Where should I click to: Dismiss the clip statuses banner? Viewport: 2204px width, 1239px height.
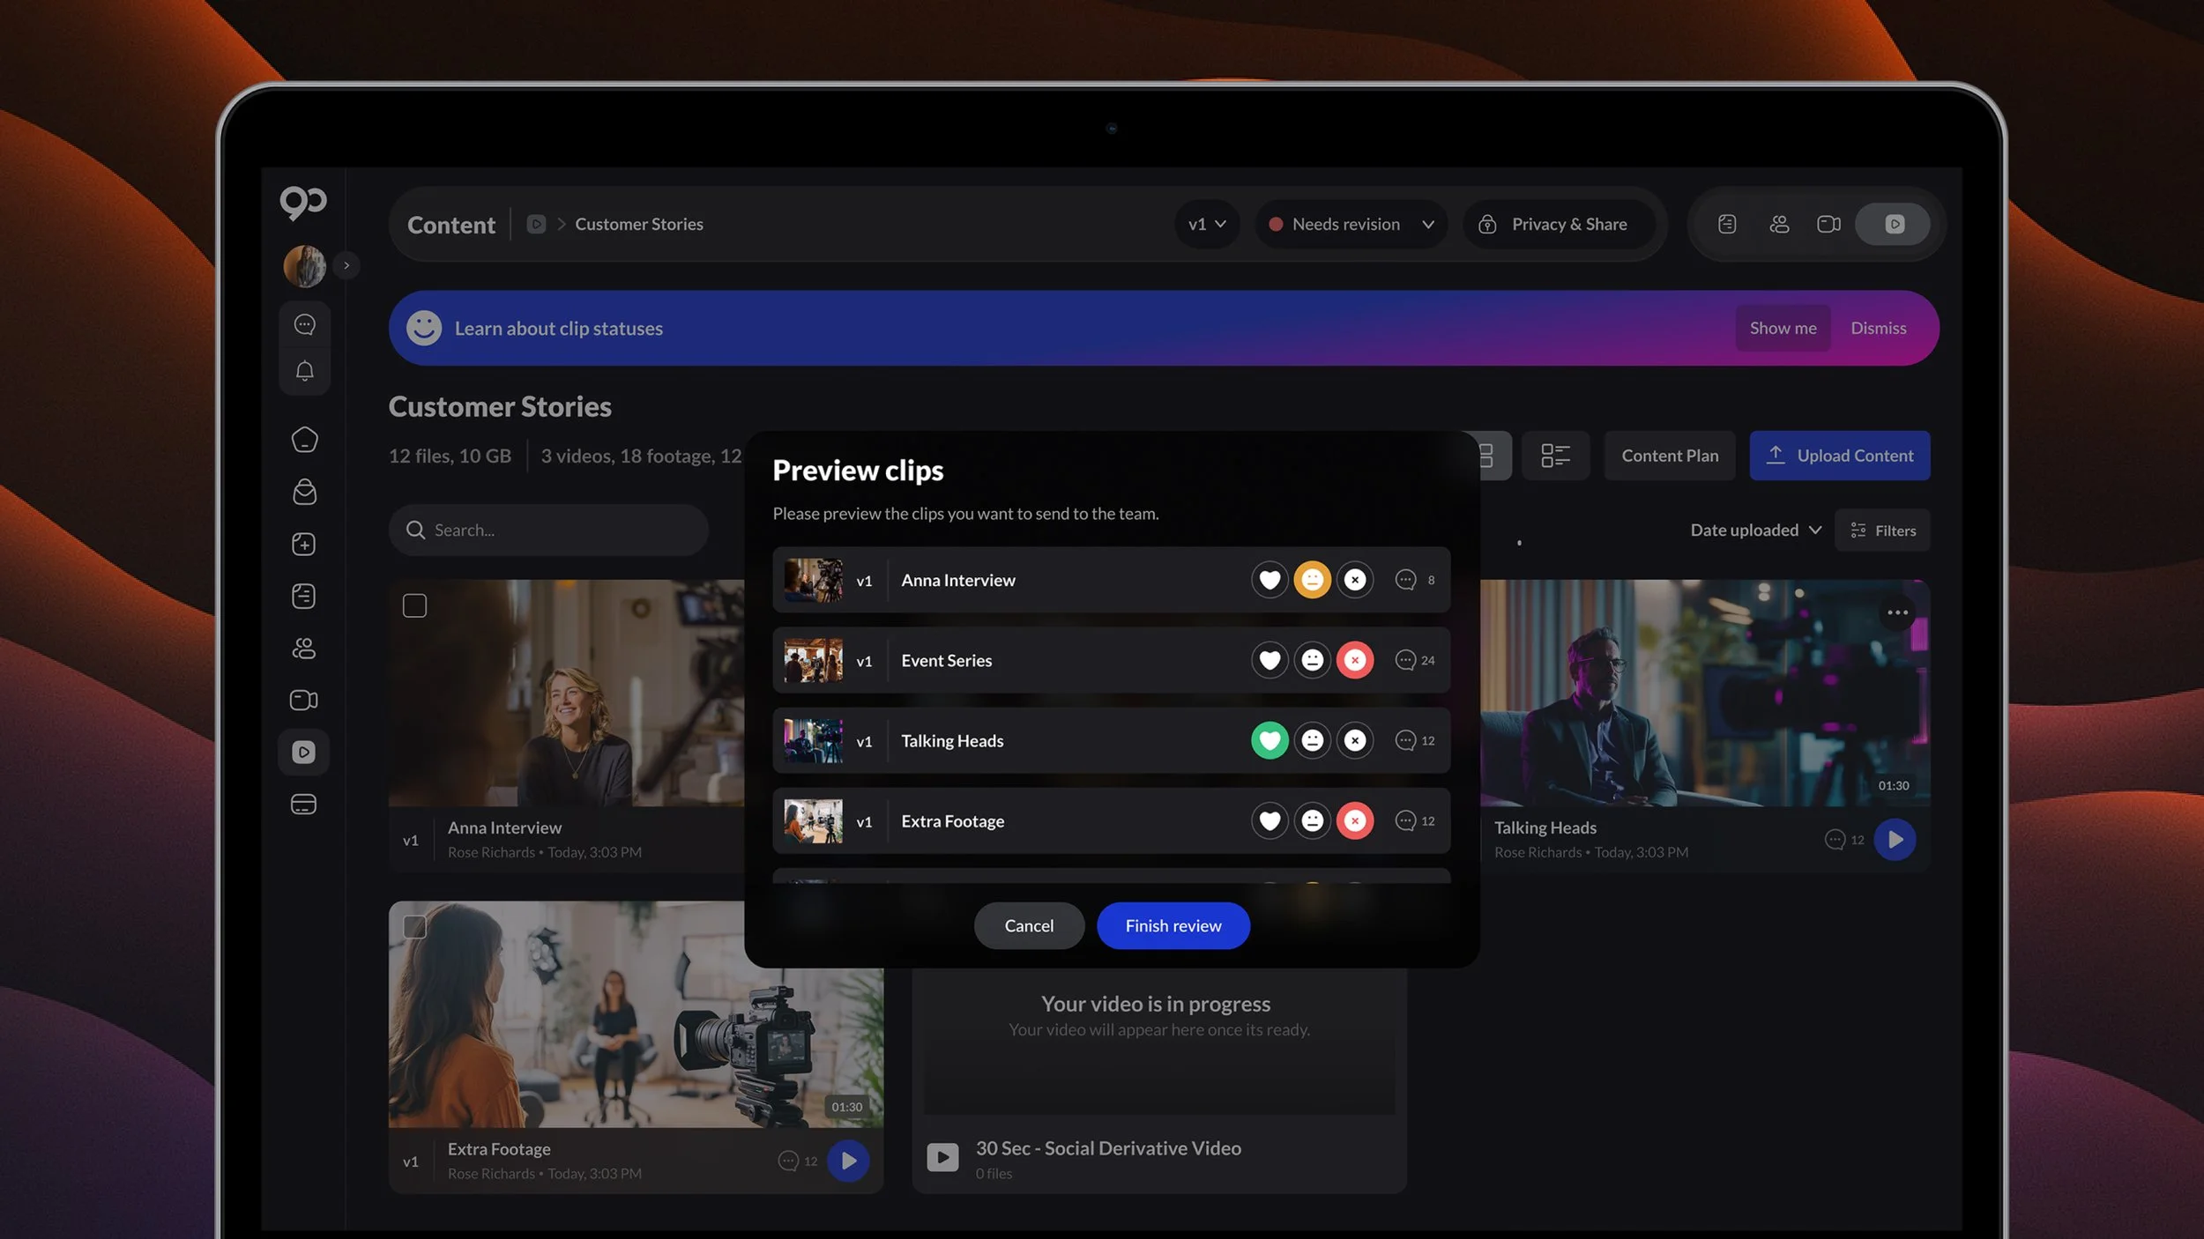click(1878, 328)
